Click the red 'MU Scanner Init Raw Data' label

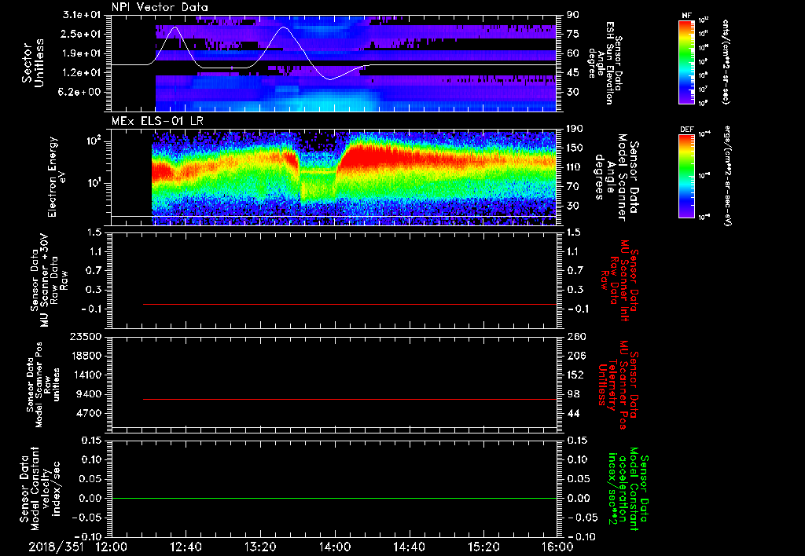(619, 280)
